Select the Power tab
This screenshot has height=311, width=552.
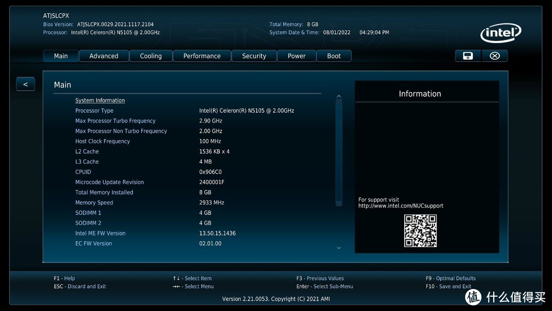click(x=296, y=56)
